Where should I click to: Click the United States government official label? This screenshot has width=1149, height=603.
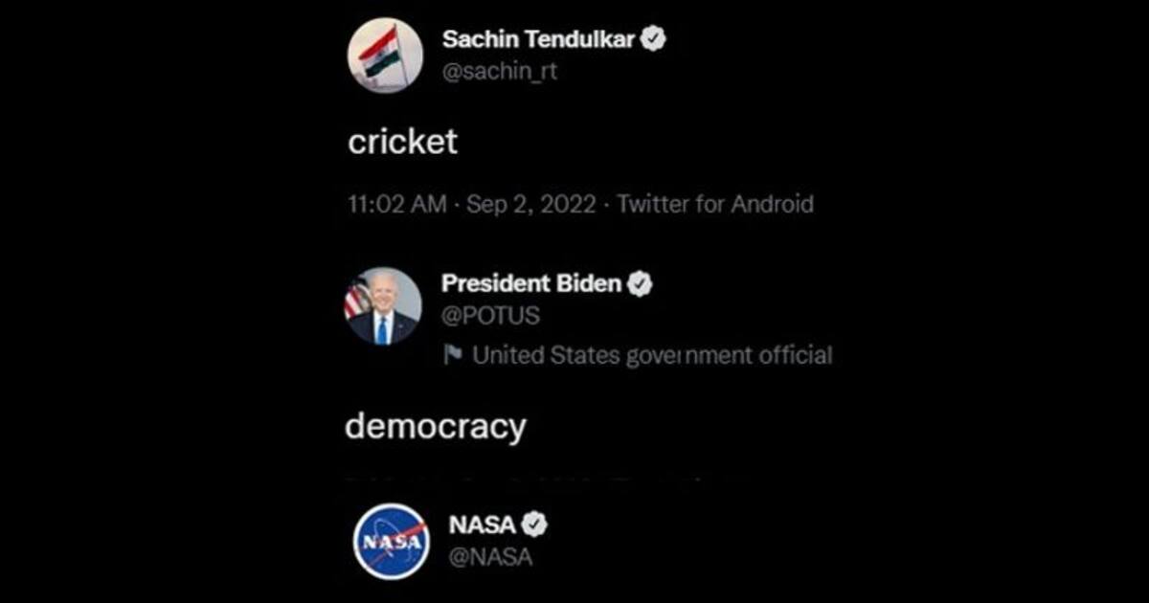click(652, 355)
